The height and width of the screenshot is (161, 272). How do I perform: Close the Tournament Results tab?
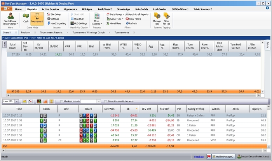[68, 33]
